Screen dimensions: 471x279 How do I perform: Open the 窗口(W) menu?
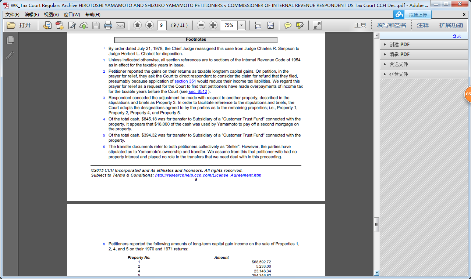point(72,15)
